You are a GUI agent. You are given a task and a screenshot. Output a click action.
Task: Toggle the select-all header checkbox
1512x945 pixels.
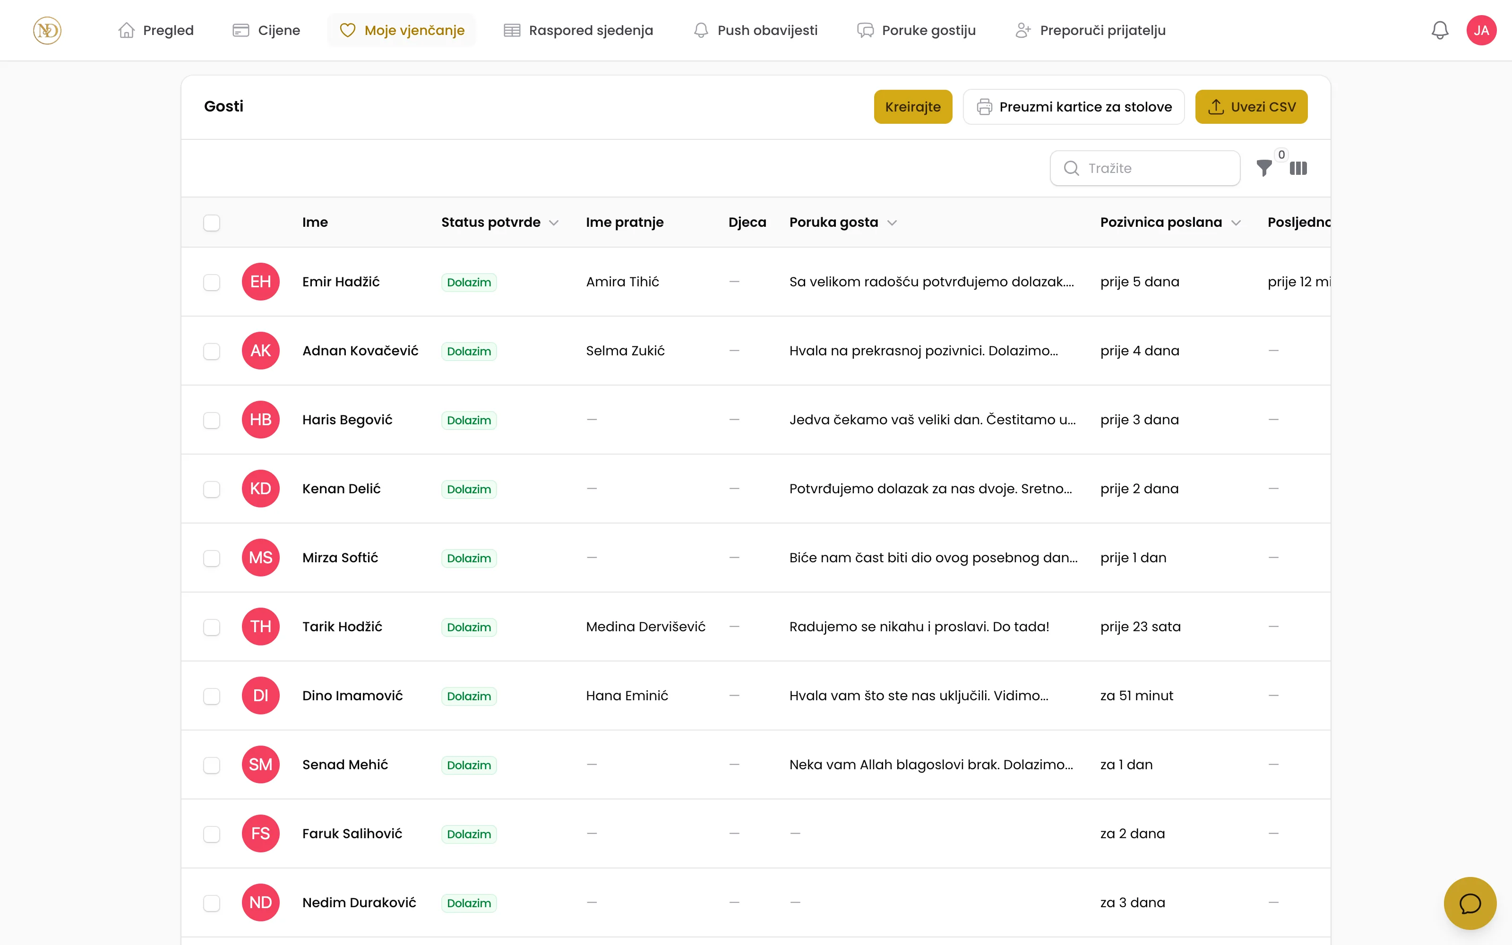click(x=212, y=223)
